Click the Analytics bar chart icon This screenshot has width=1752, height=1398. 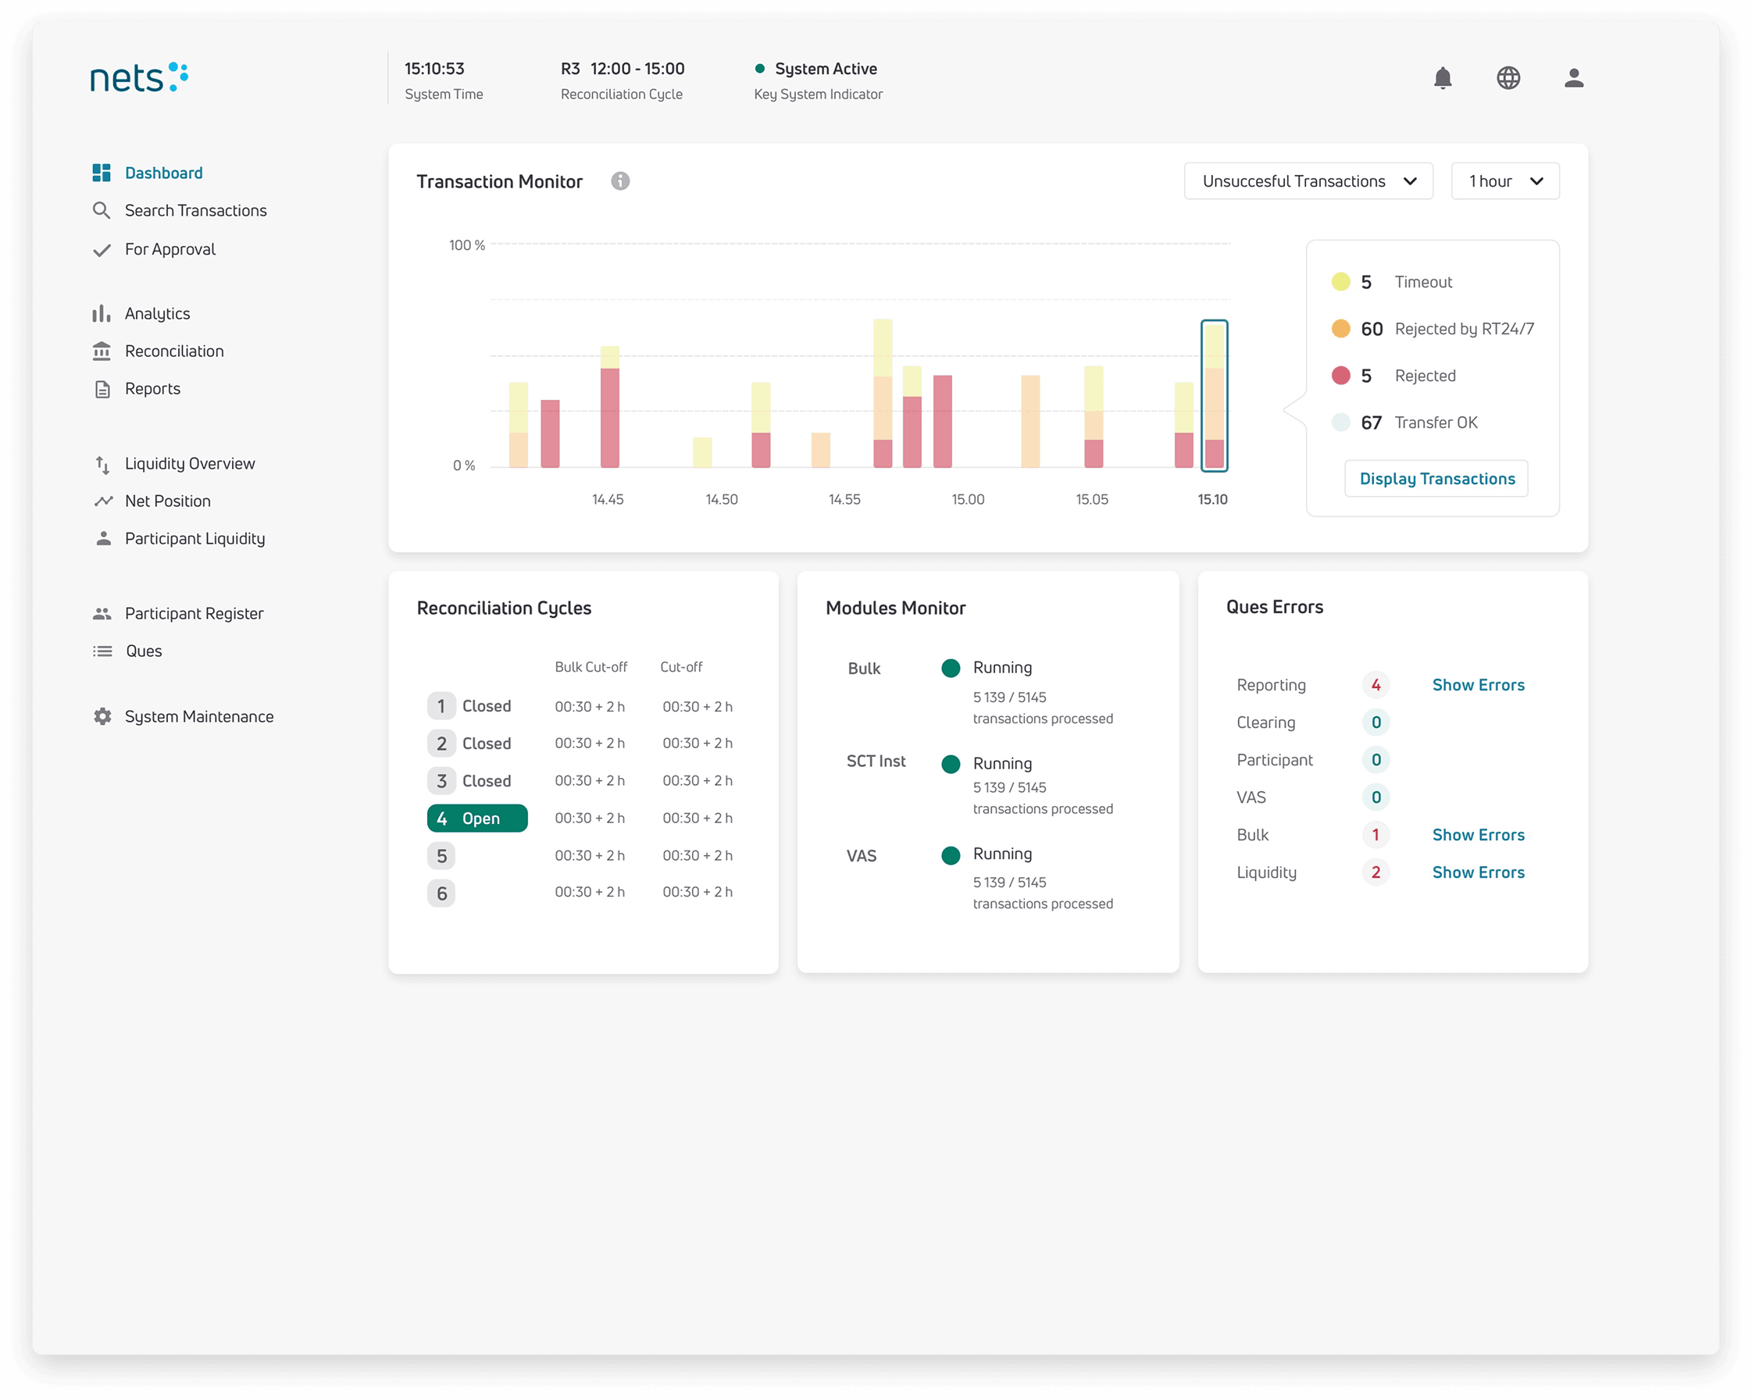[x=102, y=313]
